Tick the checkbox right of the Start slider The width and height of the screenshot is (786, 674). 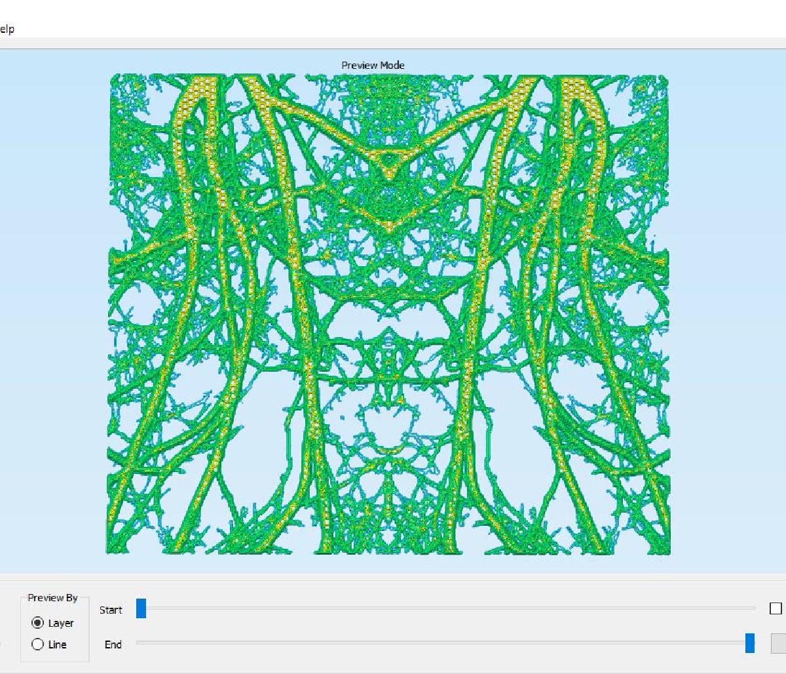click(x=776, y=608)
